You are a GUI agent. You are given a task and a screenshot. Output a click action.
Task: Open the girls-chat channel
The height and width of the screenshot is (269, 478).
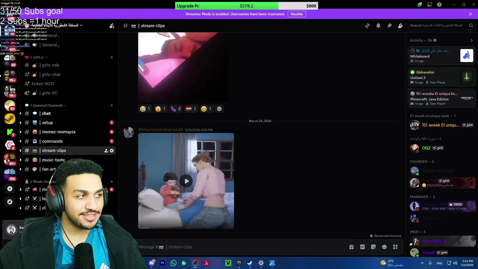(69, 74)
